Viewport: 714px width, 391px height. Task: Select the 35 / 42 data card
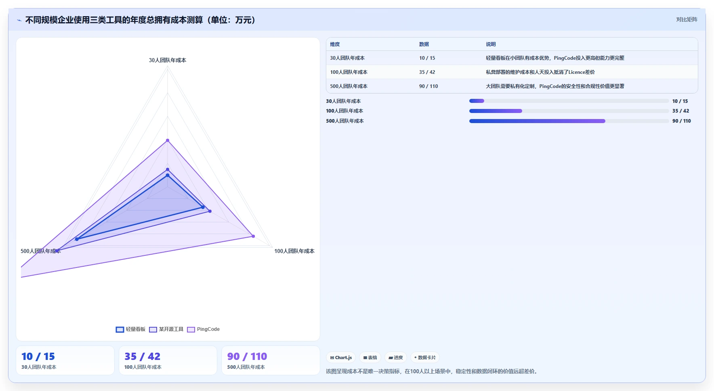168,360
